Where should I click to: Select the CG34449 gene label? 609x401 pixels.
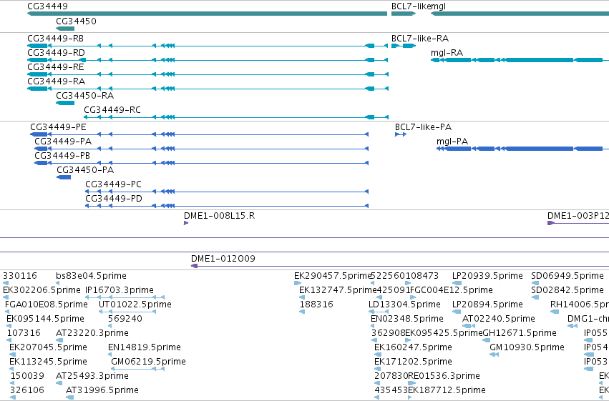[x=47, y=6]
